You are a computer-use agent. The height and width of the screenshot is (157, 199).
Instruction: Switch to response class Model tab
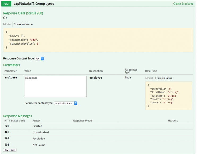7,24
